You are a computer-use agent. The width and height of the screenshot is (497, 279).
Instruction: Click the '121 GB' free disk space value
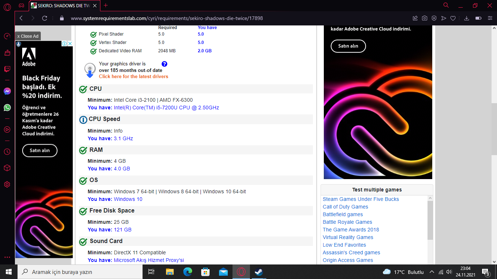pos(123,230)
